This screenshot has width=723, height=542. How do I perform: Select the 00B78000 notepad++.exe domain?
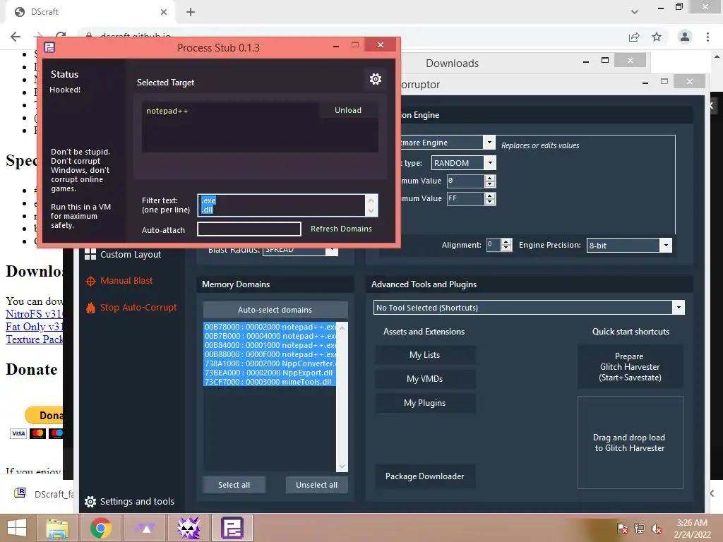(270, 327)
